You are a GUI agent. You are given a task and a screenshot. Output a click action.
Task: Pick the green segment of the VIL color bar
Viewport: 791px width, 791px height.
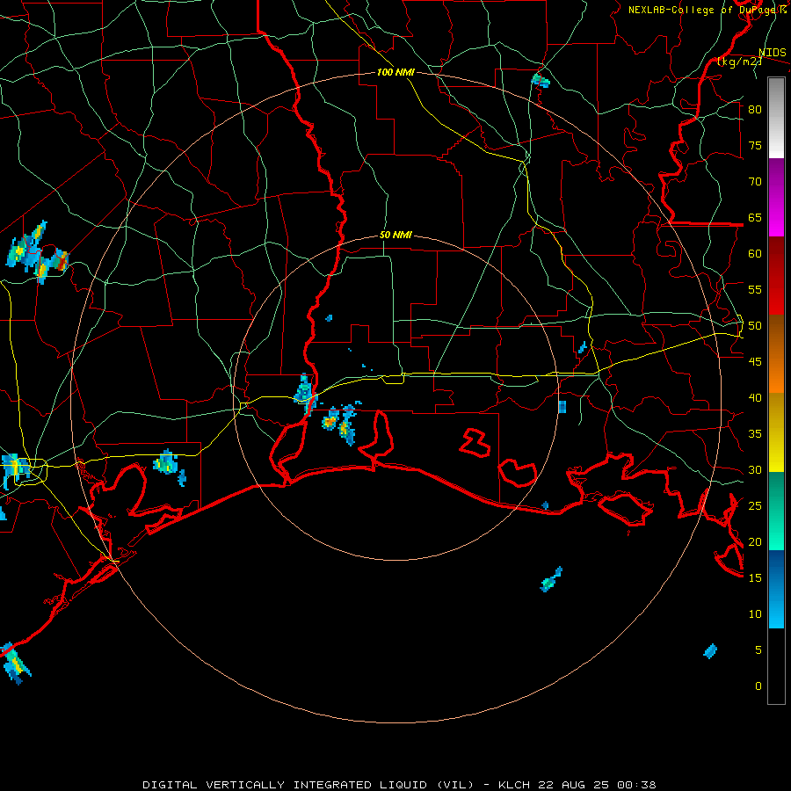pyautogui.click(x=776, y=511)
